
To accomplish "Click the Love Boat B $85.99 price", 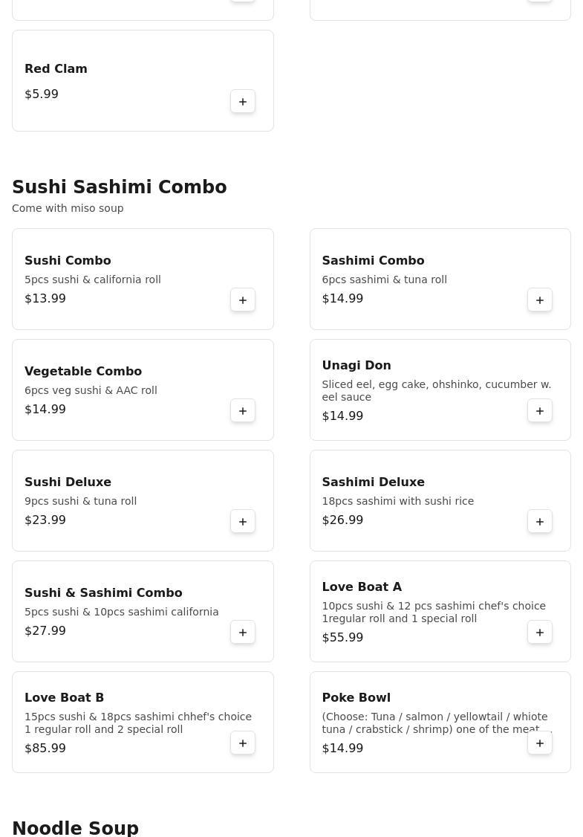I will coord(45,748).
